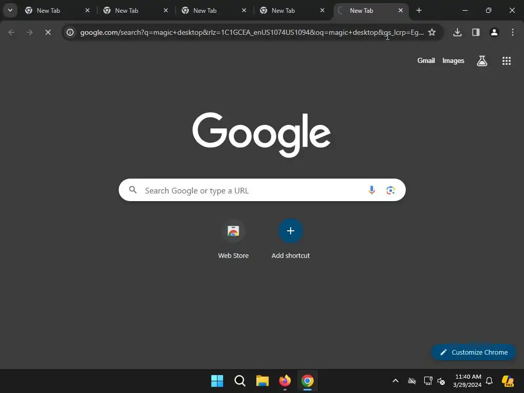This screenshot has width=524, height=393.
Task: Click the Chrome taskbar icon
Action: pos(308,381)
